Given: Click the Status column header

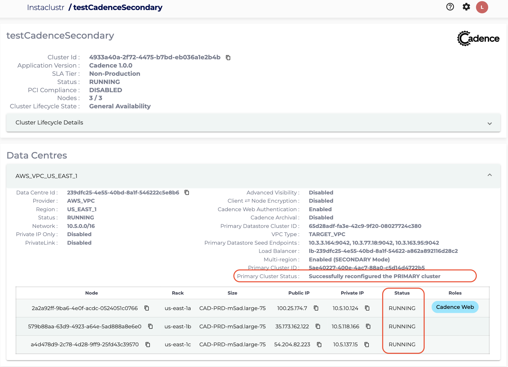Looking at the screenshot, I should click(x=402, y=293).
